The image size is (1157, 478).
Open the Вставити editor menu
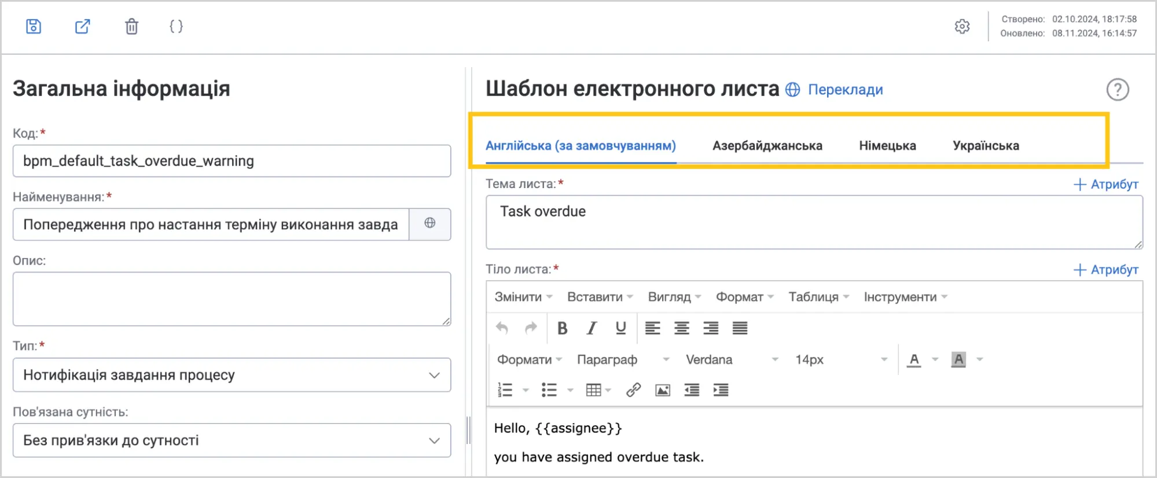600,297
